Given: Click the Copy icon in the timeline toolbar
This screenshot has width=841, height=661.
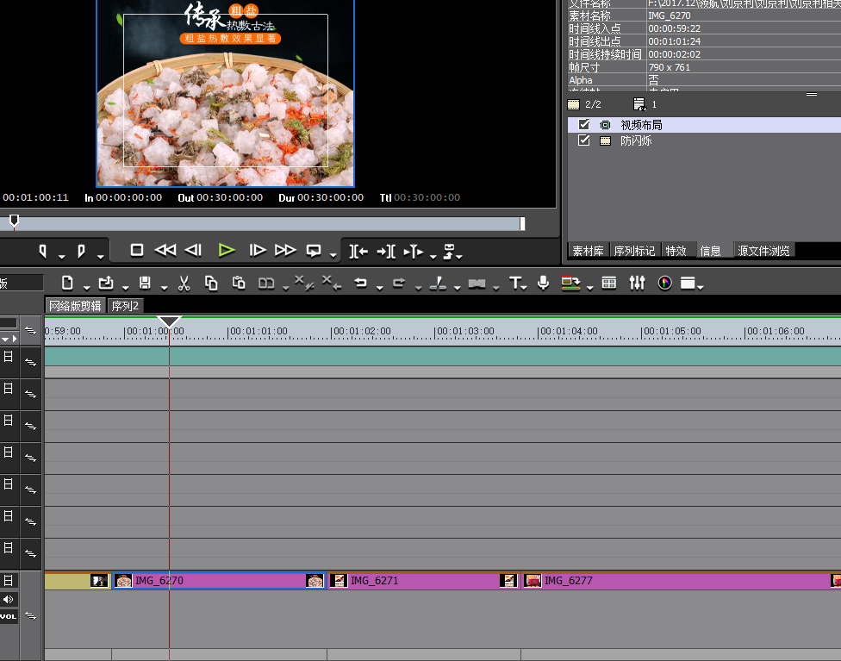Looking at the screenshot, I should pos(211,283).
